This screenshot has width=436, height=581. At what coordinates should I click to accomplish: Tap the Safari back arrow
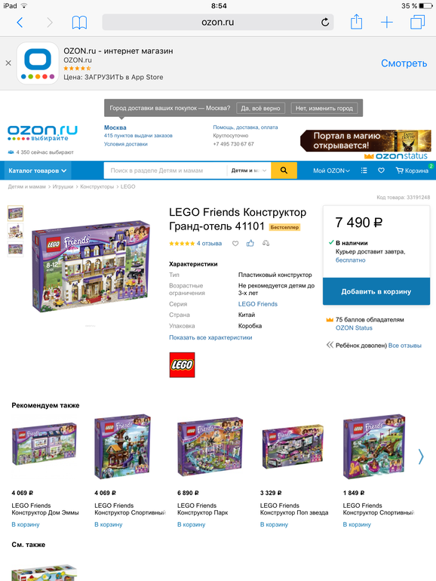click(20, 23)
